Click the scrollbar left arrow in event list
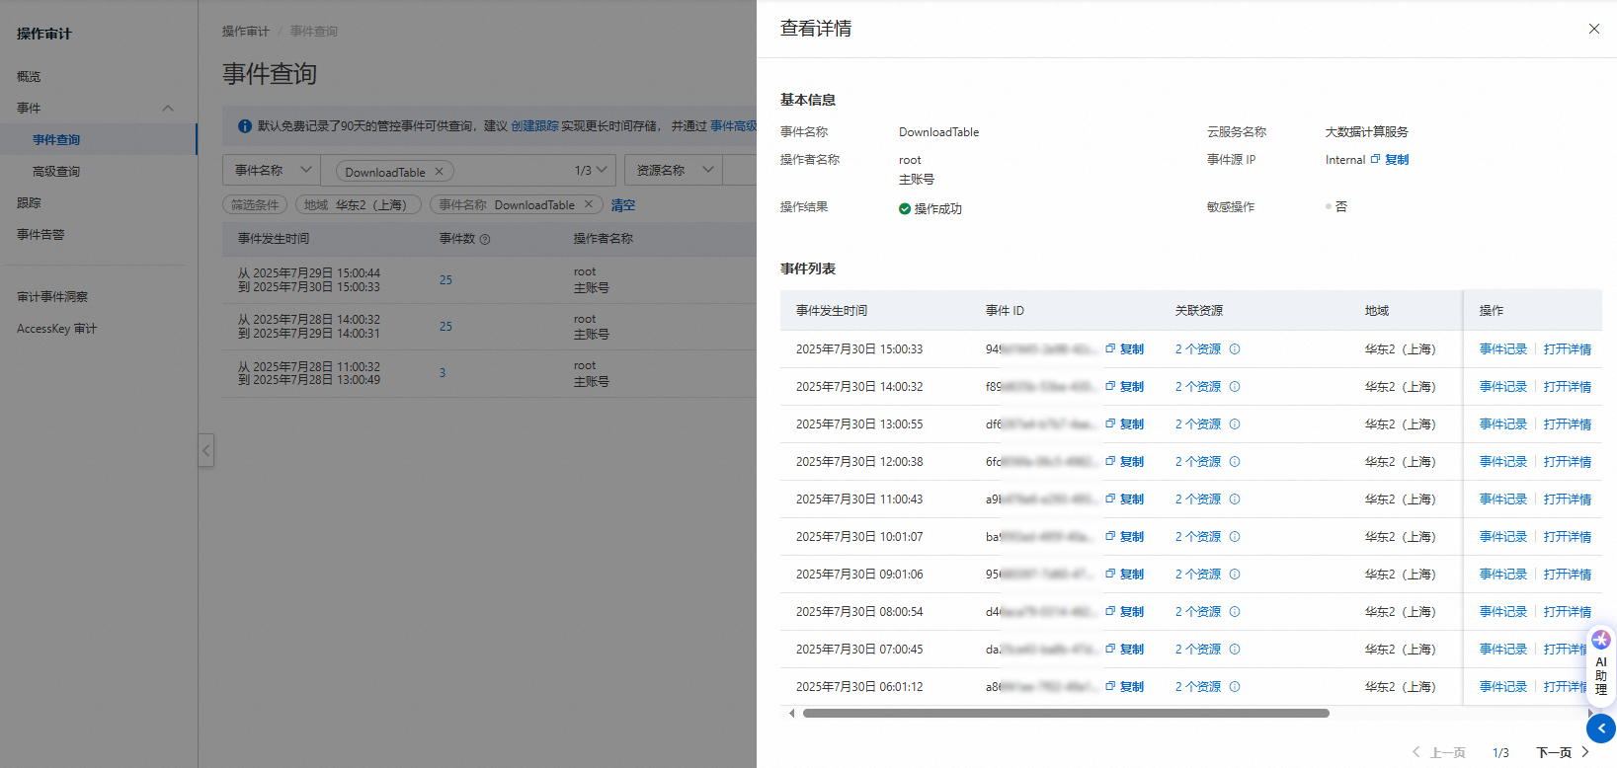The image size is (1617, 768). tap(791, 713)
